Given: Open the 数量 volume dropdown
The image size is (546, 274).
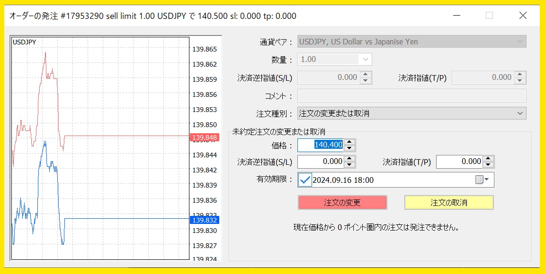Looking at the screenshot, I should click(x=366, y=60).
